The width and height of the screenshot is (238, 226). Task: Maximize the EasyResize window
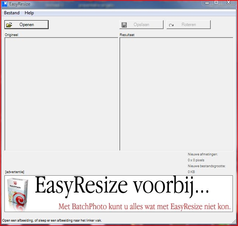click(x=216, y=3)
